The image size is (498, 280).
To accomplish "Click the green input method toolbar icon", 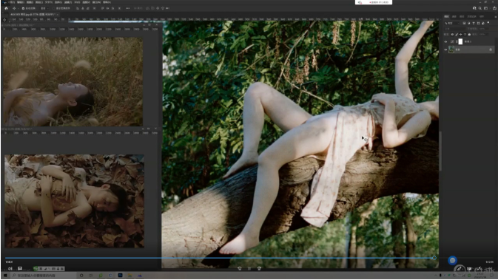I will coord(36,269).
